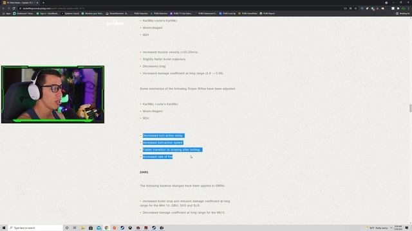
Task: Click highlighted 'Decreased bolt-action delay' text
Action: (x=163, y=135)
